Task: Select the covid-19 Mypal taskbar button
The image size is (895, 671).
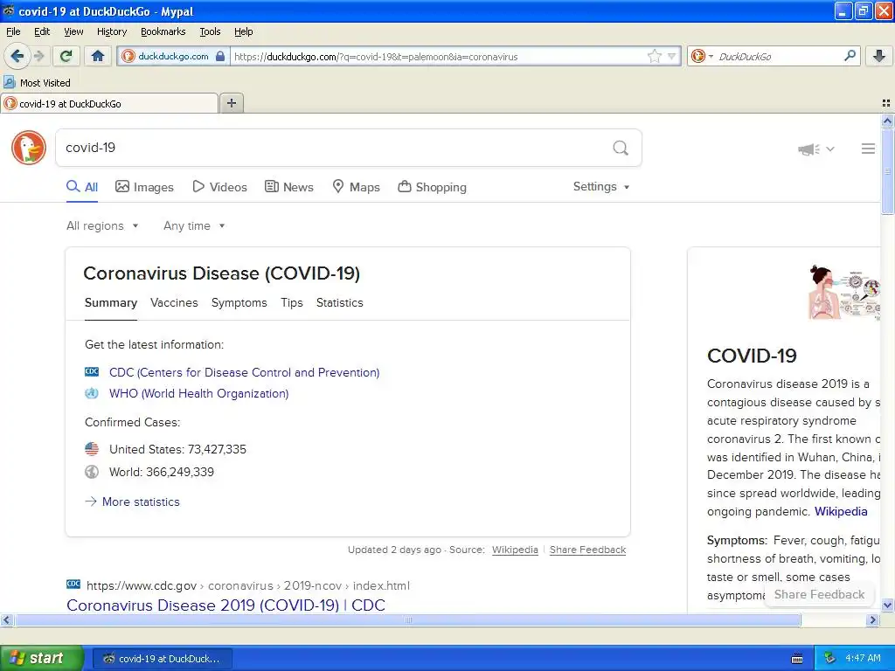Action: coord(163,659)
